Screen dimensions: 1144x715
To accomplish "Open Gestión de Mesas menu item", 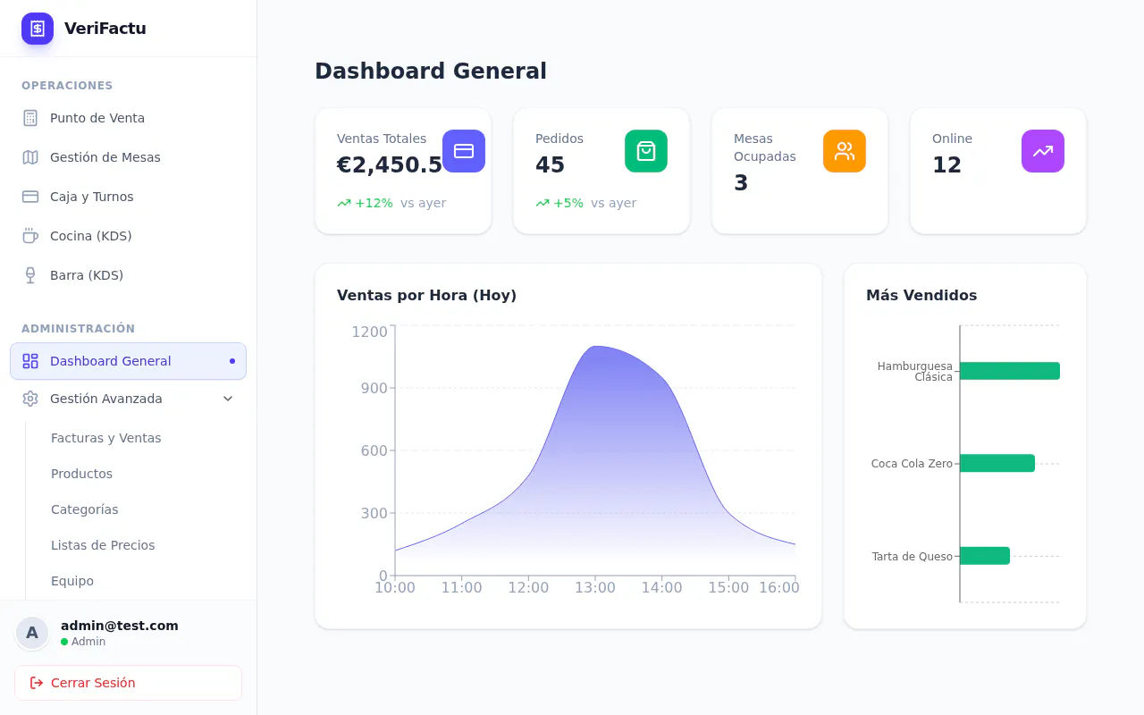I will (129, 157).
